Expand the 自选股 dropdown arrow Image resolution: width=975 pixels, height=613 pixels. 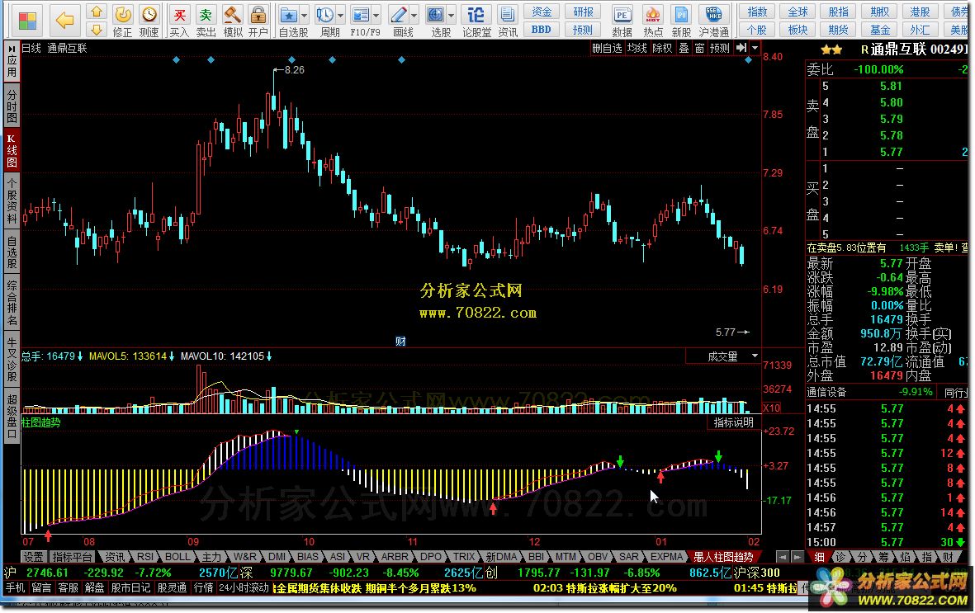[304, 16]
